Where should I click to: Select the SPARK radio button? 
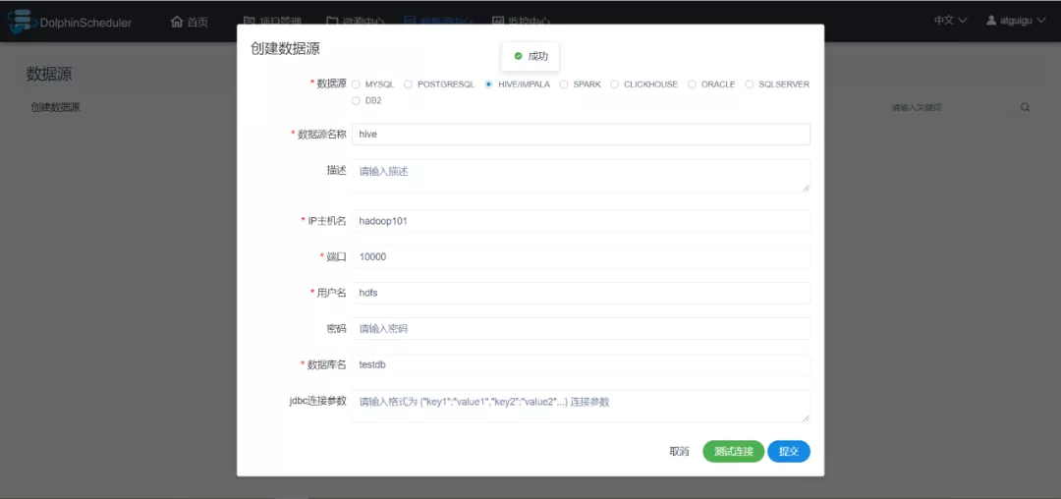564,84
